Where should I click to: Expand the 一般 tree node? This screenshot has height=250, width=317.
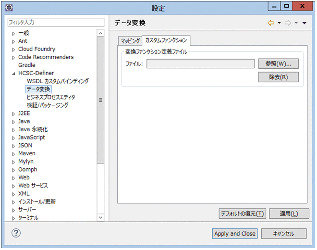(13, 33)
